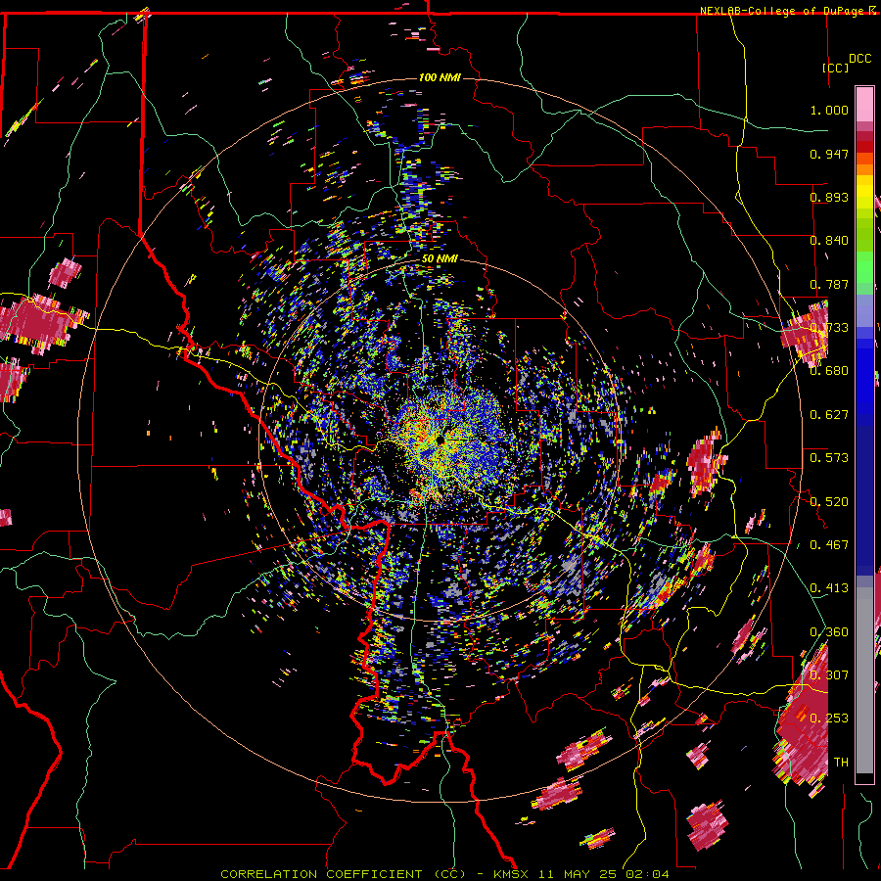
Task: Click the DCC label above the color scale
Action: click(x=859, y=58)
